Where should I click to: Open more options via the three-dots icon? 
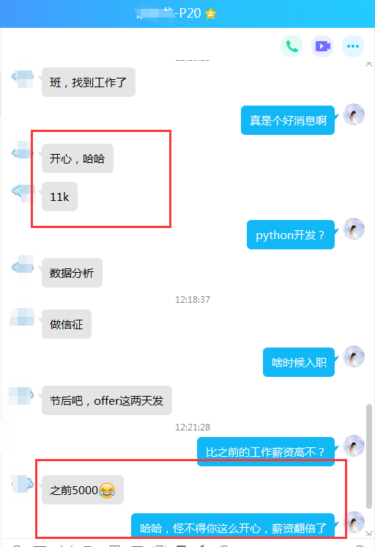click(353, 46)
